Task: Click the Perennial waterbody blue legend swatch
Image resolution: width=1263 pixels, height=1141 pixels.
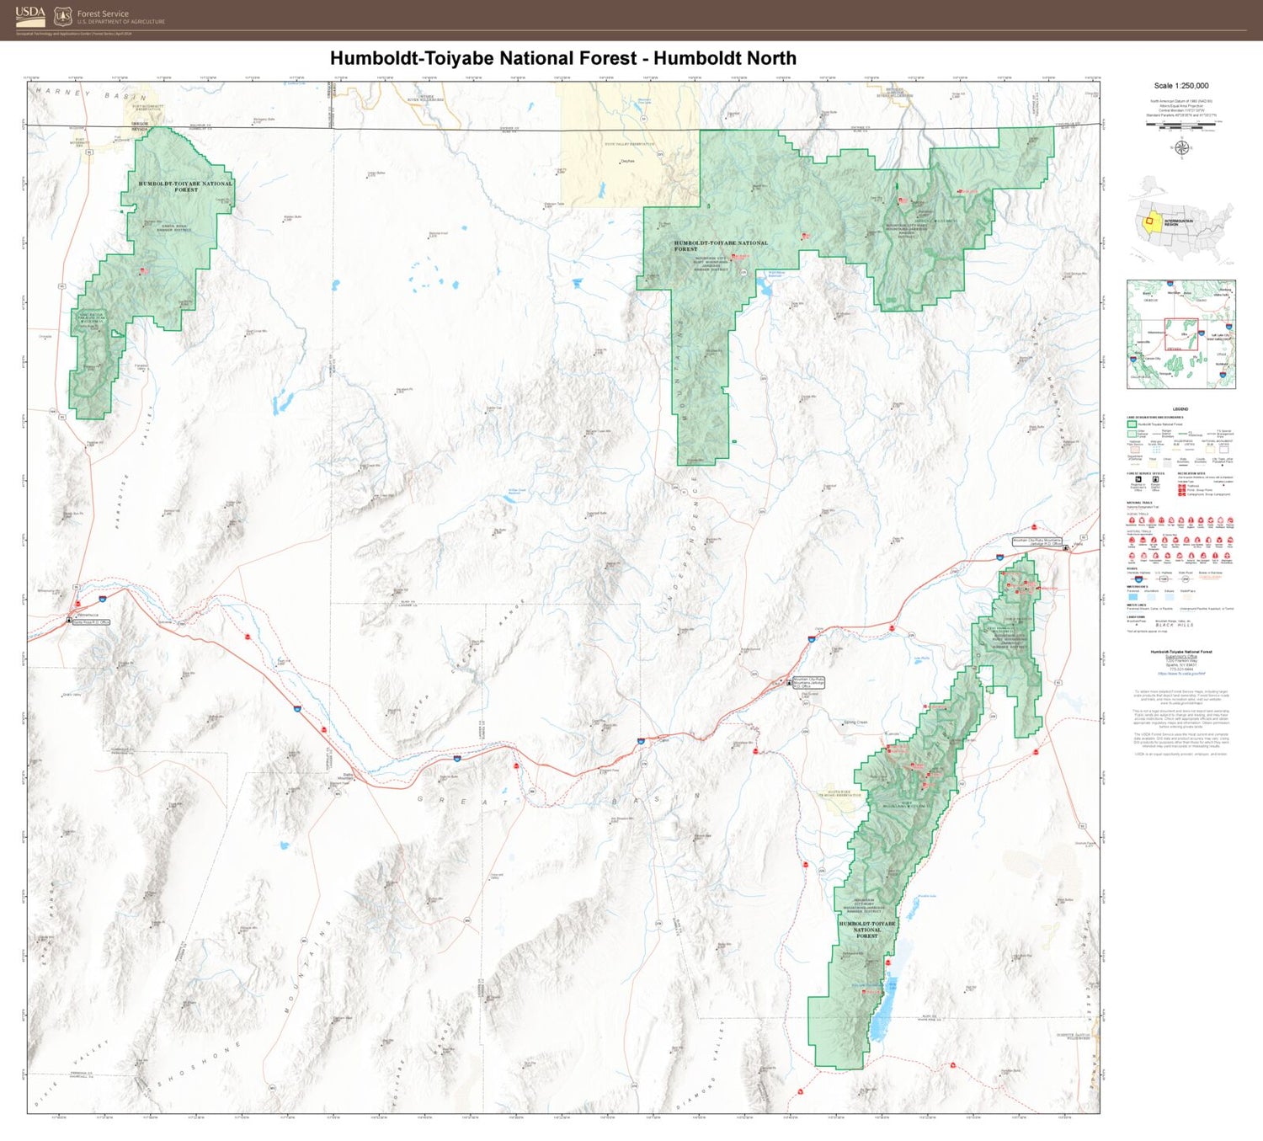Action: click(1133, 597)
